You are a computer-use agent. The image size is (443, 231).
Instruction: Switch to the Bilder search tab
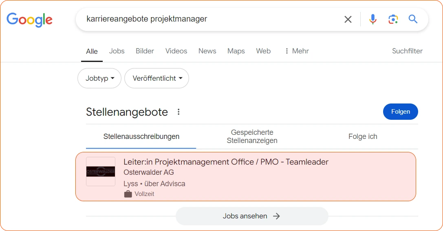145,51
